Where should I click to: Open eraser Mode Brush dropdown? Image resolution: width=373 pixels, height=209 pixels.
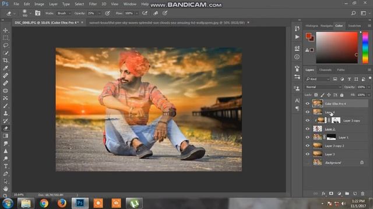coord(64,13)
